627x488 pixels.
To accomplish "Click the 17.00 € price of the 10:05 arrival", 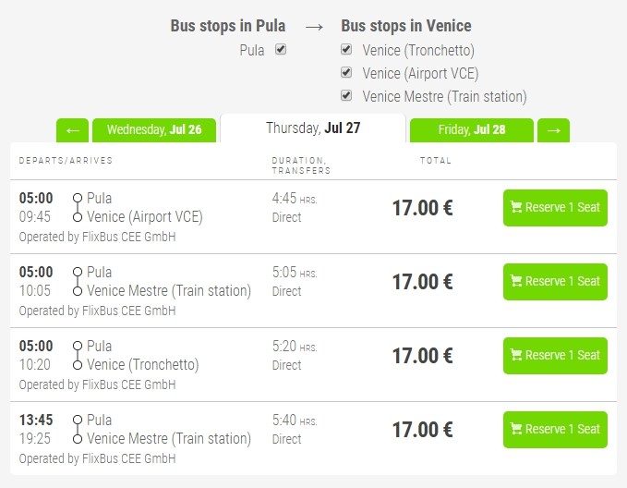I will pyautogui.click(x=422, y=281).
